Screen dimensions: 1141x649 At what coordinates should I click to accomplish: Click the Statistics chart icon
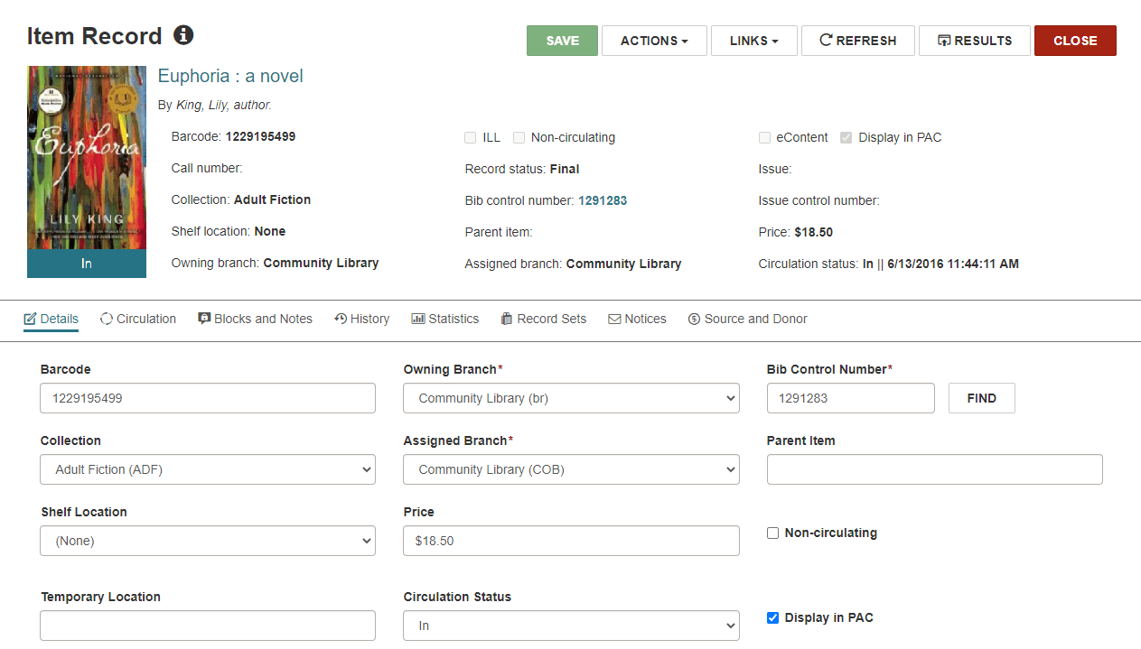pos(418,319)
